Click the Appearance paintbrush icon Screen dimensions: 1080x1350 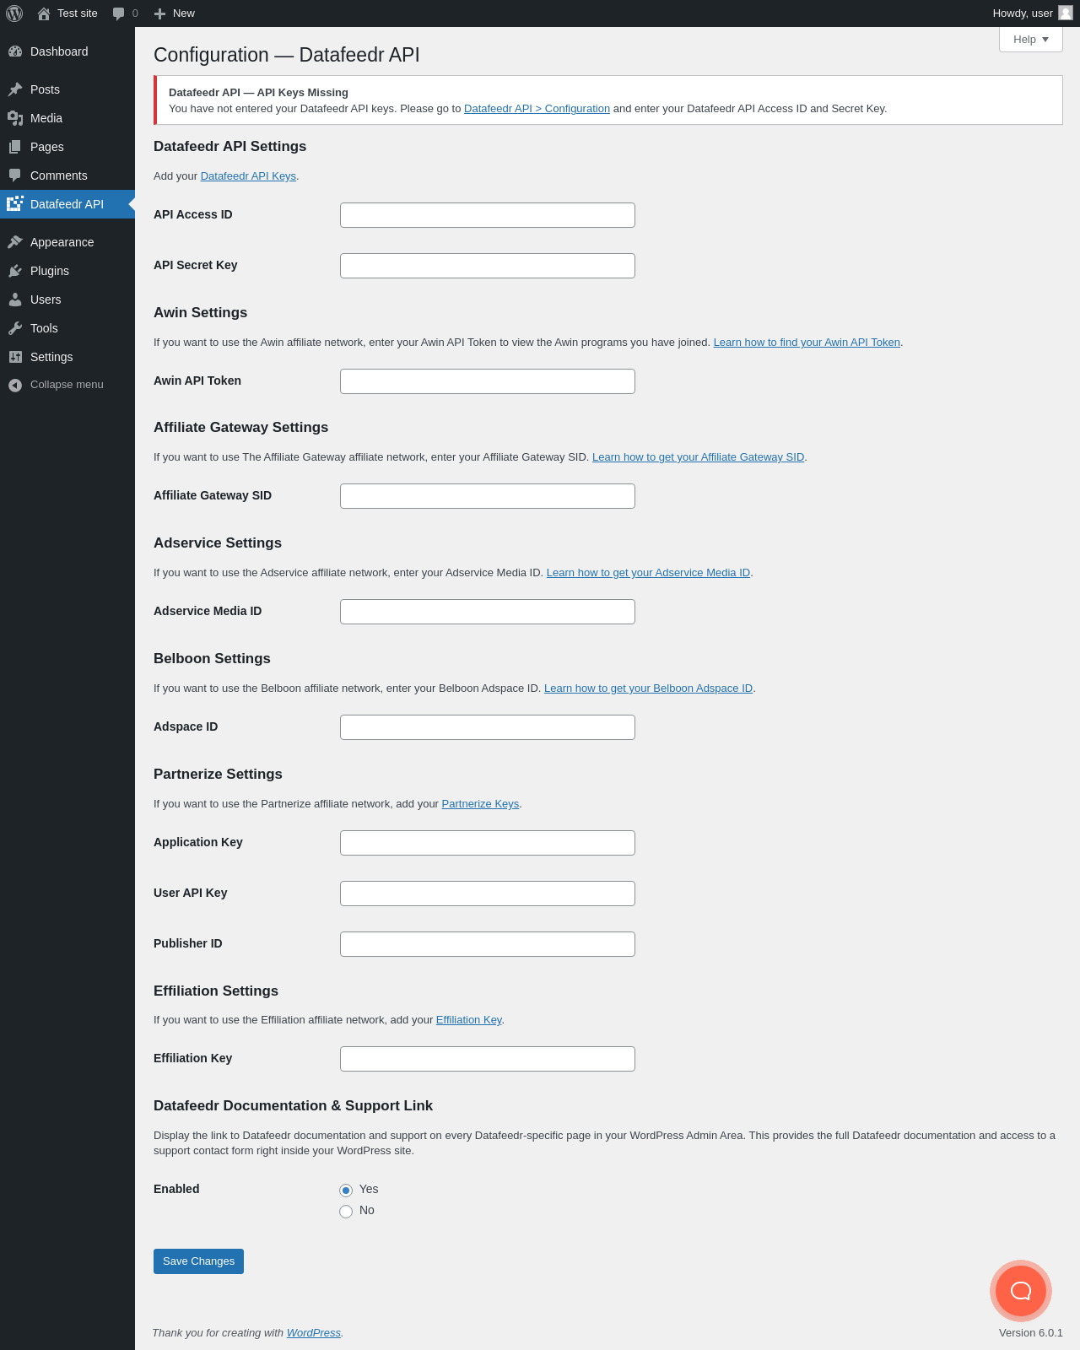point(15,242)
